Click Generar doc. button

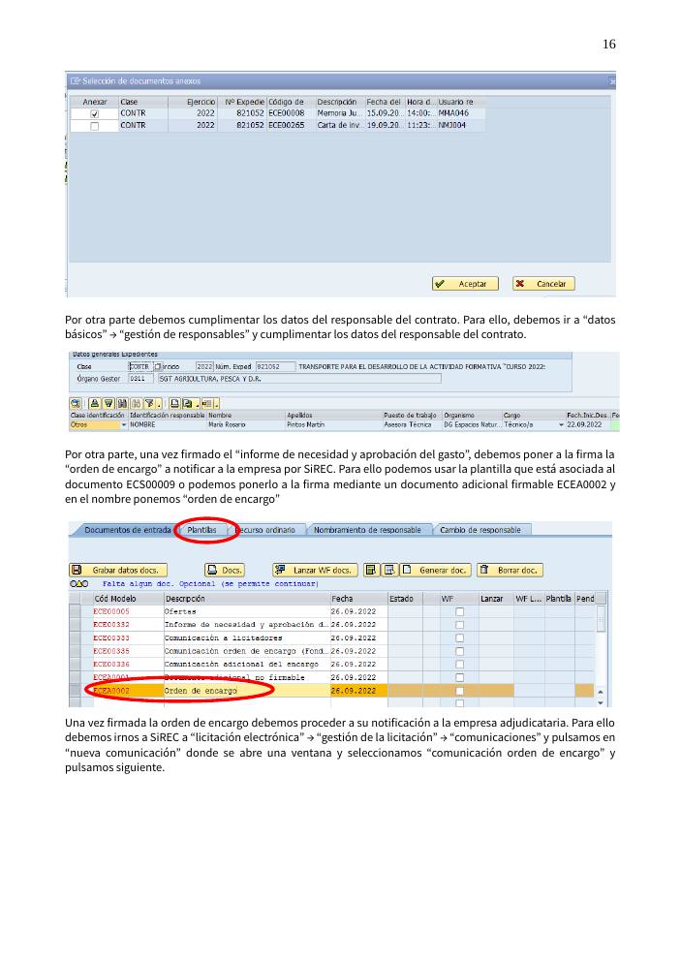pos(436,570)
